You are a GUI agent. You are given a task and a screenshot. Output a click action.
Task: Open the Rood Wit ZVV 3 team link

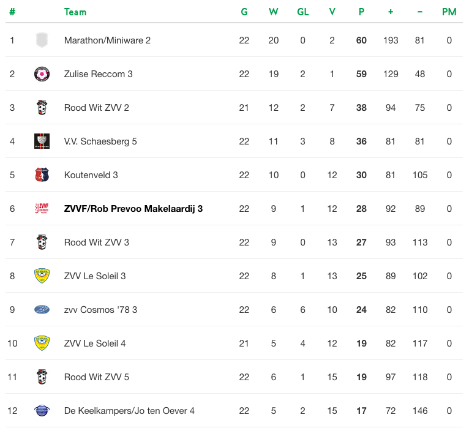pos(96,242)
